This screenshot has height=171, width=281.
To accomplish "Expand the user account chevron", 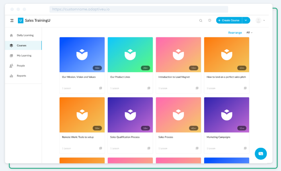I will coord(264,20).
